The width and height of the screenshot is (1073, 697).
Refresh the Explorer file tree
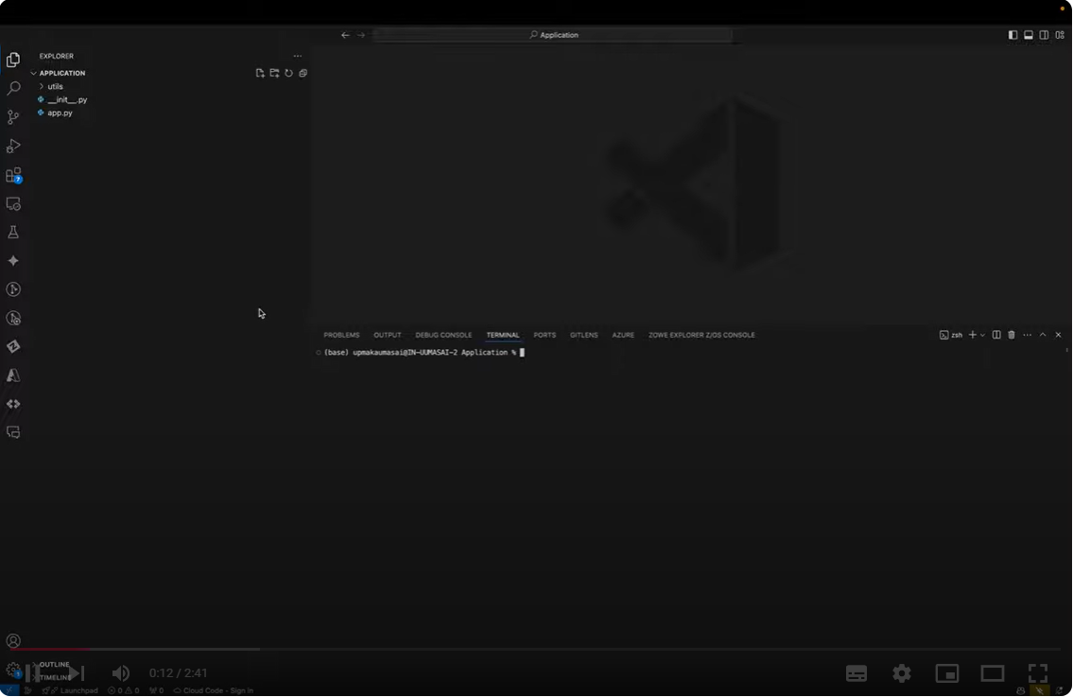288,73
